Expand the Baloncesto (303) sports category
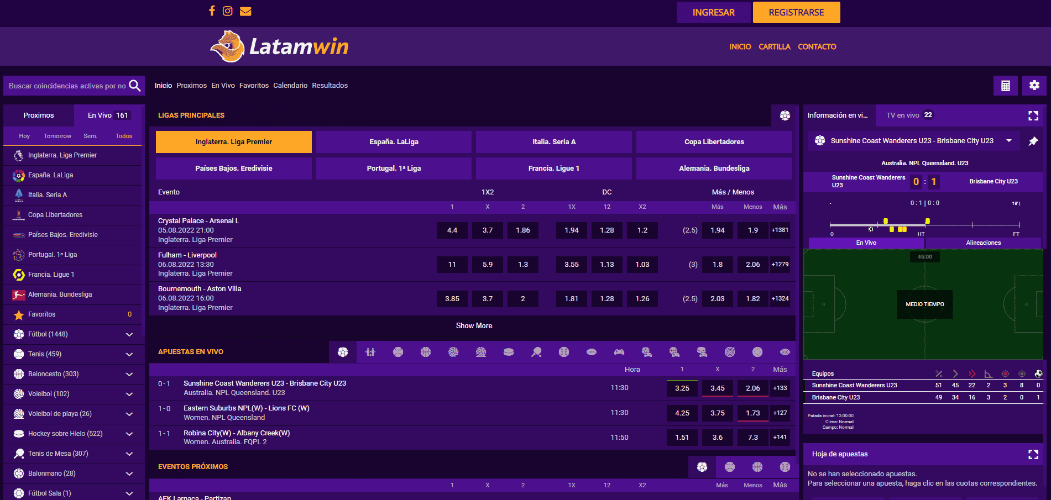The height and width of the screenshot is (500, 1051). pos(129,374)
